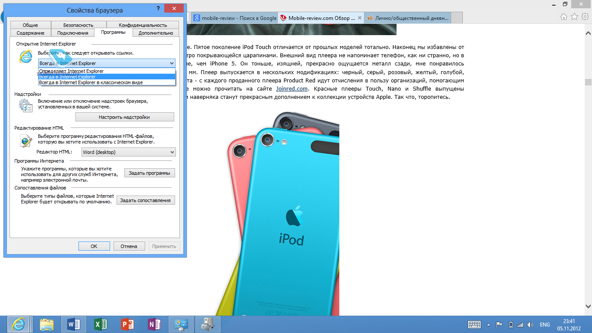The width and height of the screenshot is (592, 333).
Task: Click 'Задать программы' button
Action: pyautogui.click(x=150, y=173)
